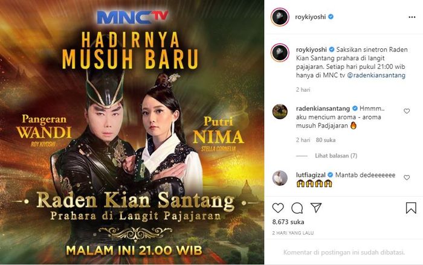Open the Raden Kian Santang poster image
423x265 pixels.
pyautogui.click(x=132, y=132)
